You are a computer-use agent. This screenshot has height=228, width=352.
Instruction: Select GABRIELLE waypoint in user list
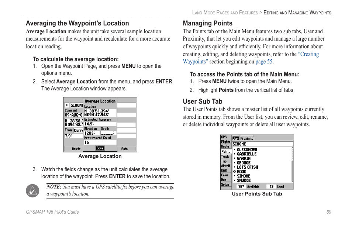pyautogui.click(x=247, y=154)
